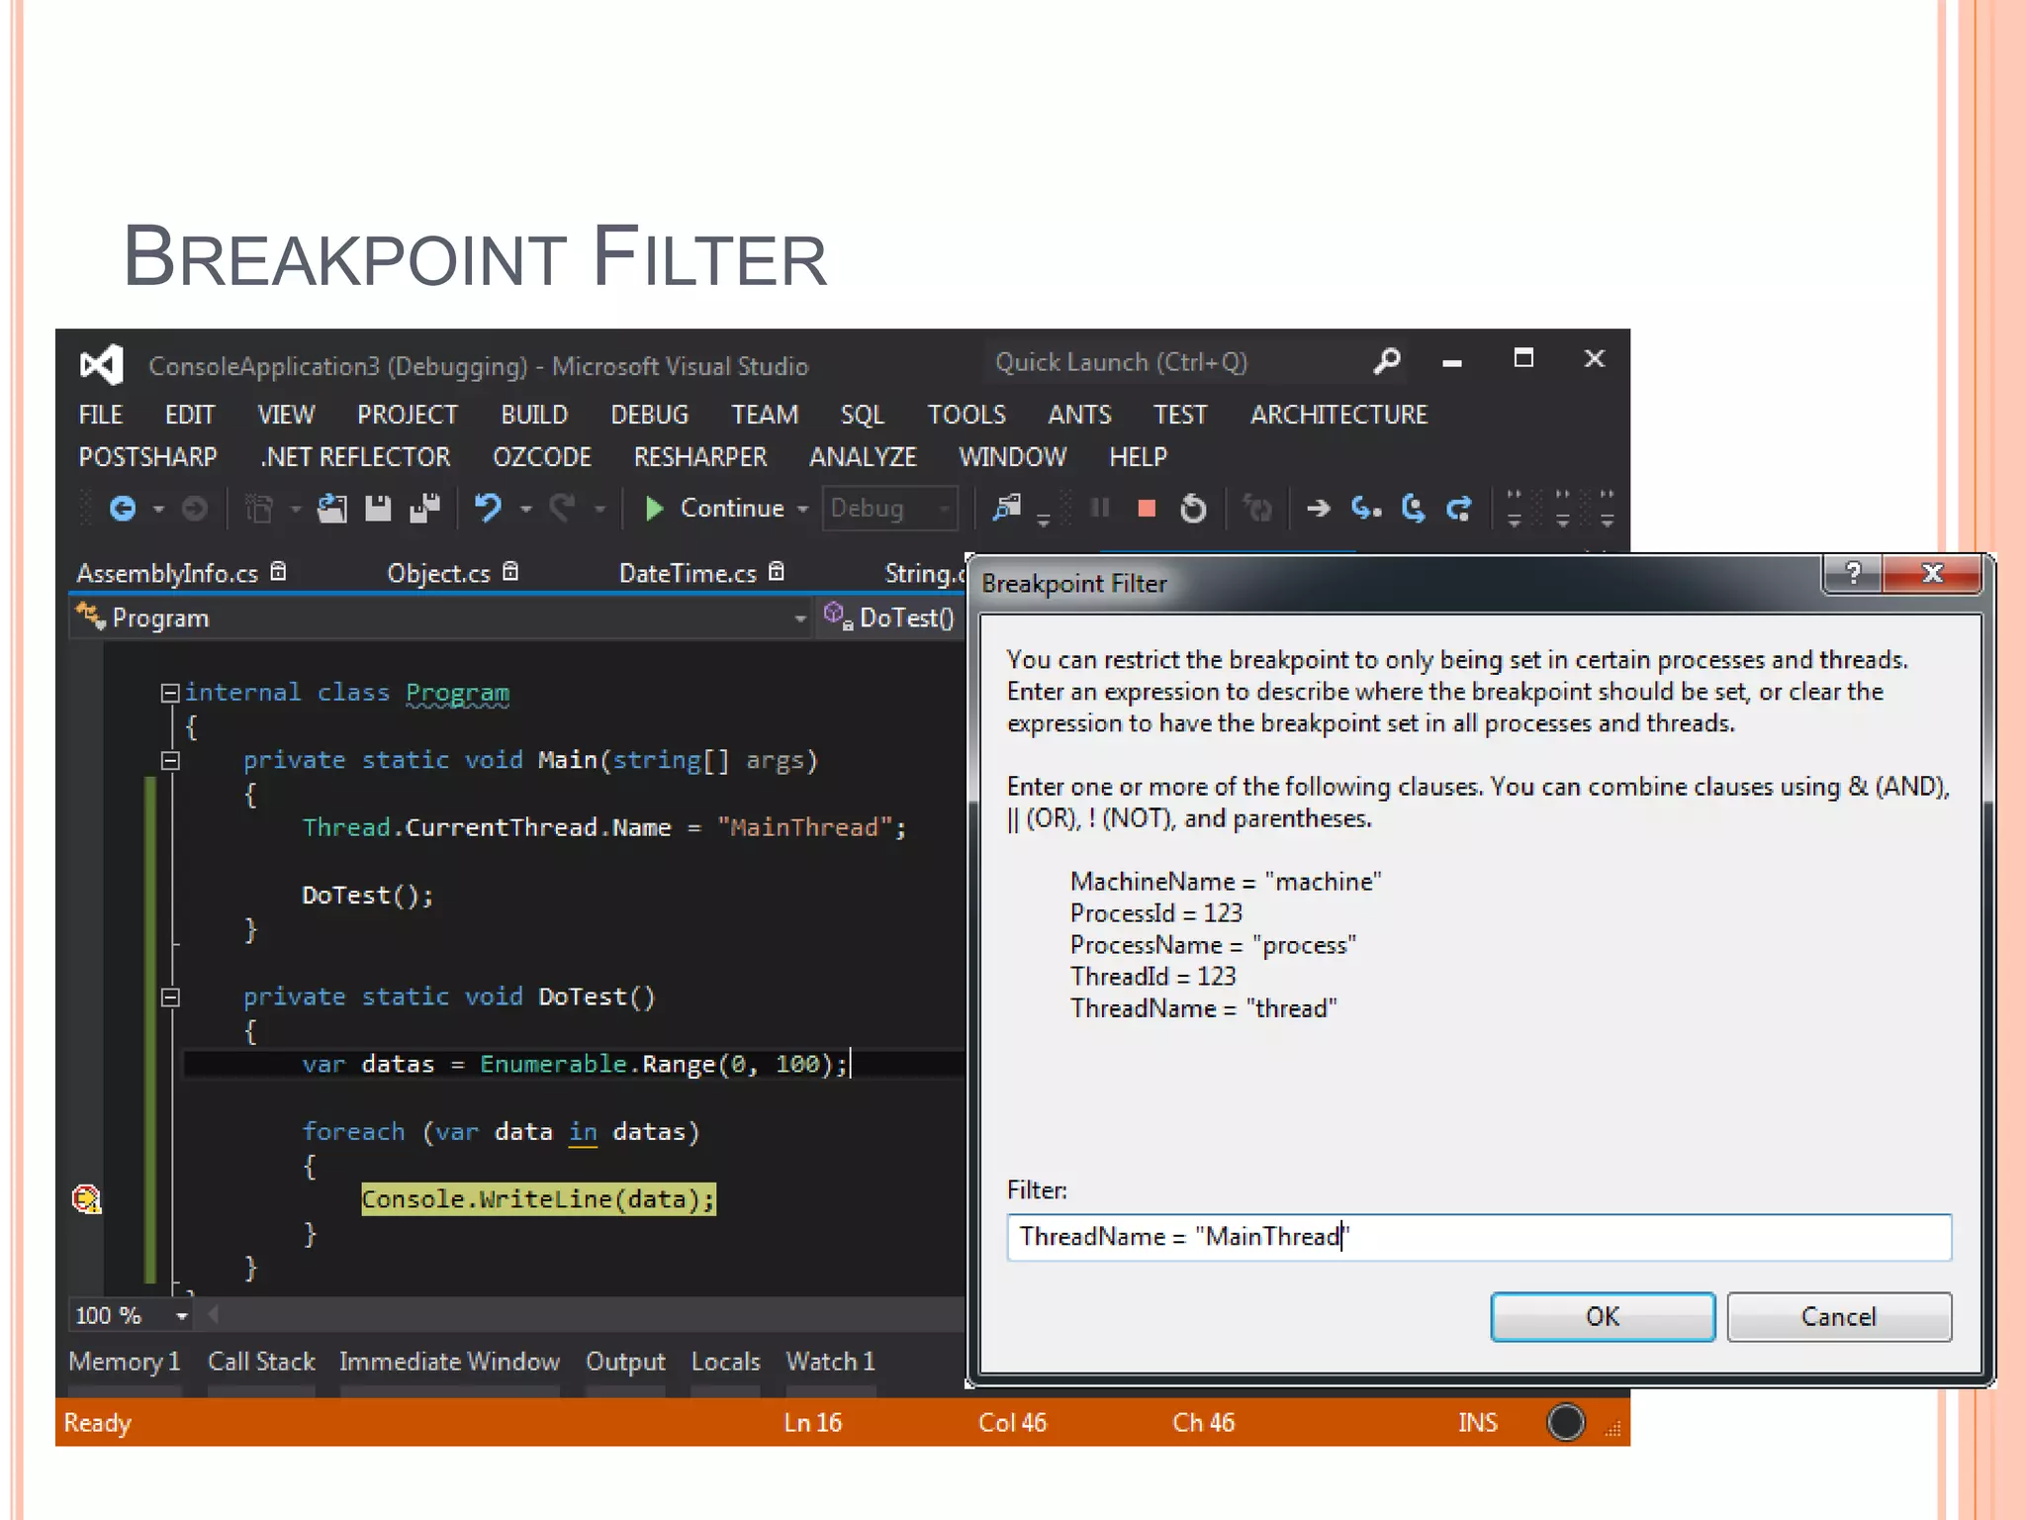Collapse the internal class Program region

tap(170, 693)
